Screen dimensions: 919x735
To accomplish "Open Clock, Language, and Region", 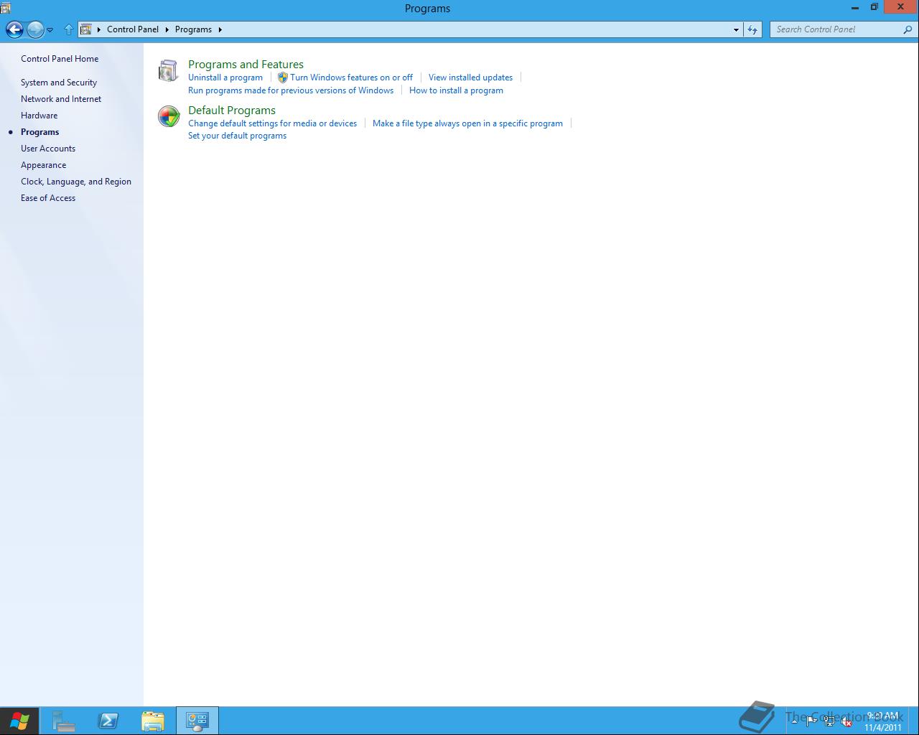I will (x=76, y=182).
